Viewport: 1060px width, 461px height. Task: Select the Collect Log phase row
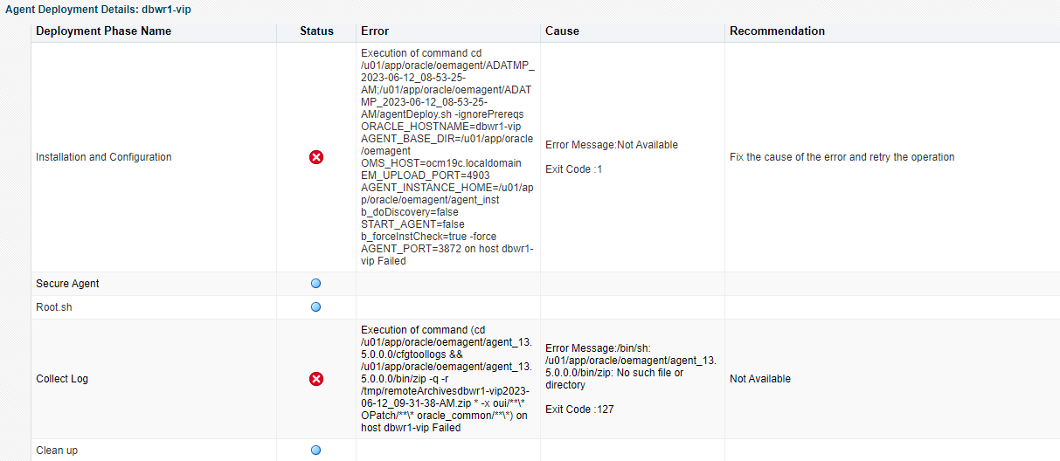pos(62,379)
